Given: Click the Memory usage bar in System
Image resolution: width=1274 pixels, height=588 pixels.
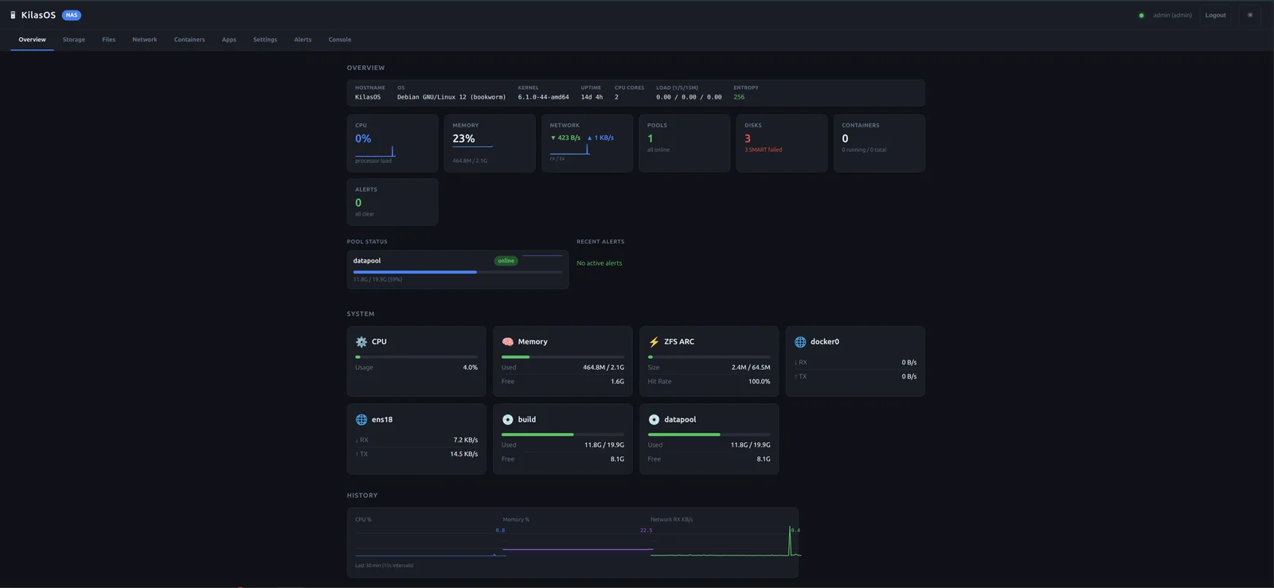Looking at the screenshot, I should click(x=563, y=357).
